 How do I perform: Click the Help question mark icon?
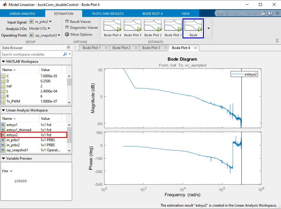point(270,13)
